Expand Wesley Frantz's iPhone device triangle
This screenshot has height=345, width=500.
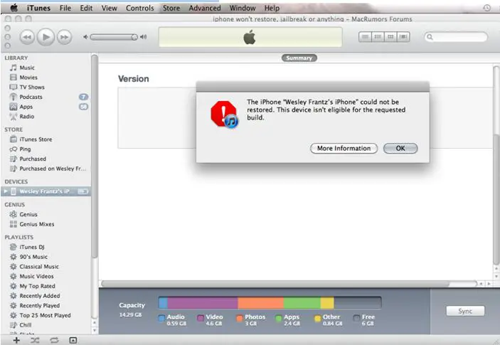coord(6,191)
